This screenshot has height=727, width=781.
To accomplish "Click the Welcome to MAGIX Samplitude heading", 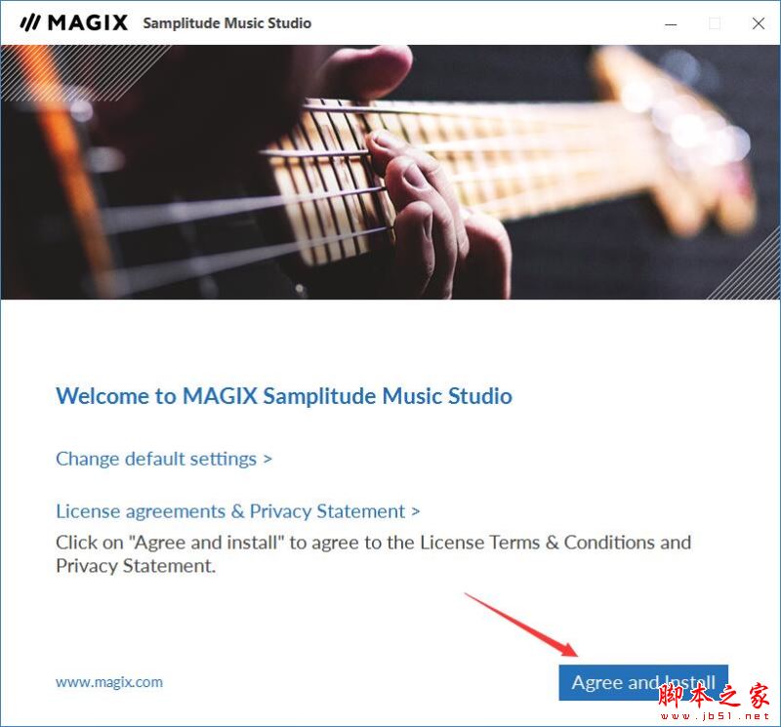I will (284, 396).
